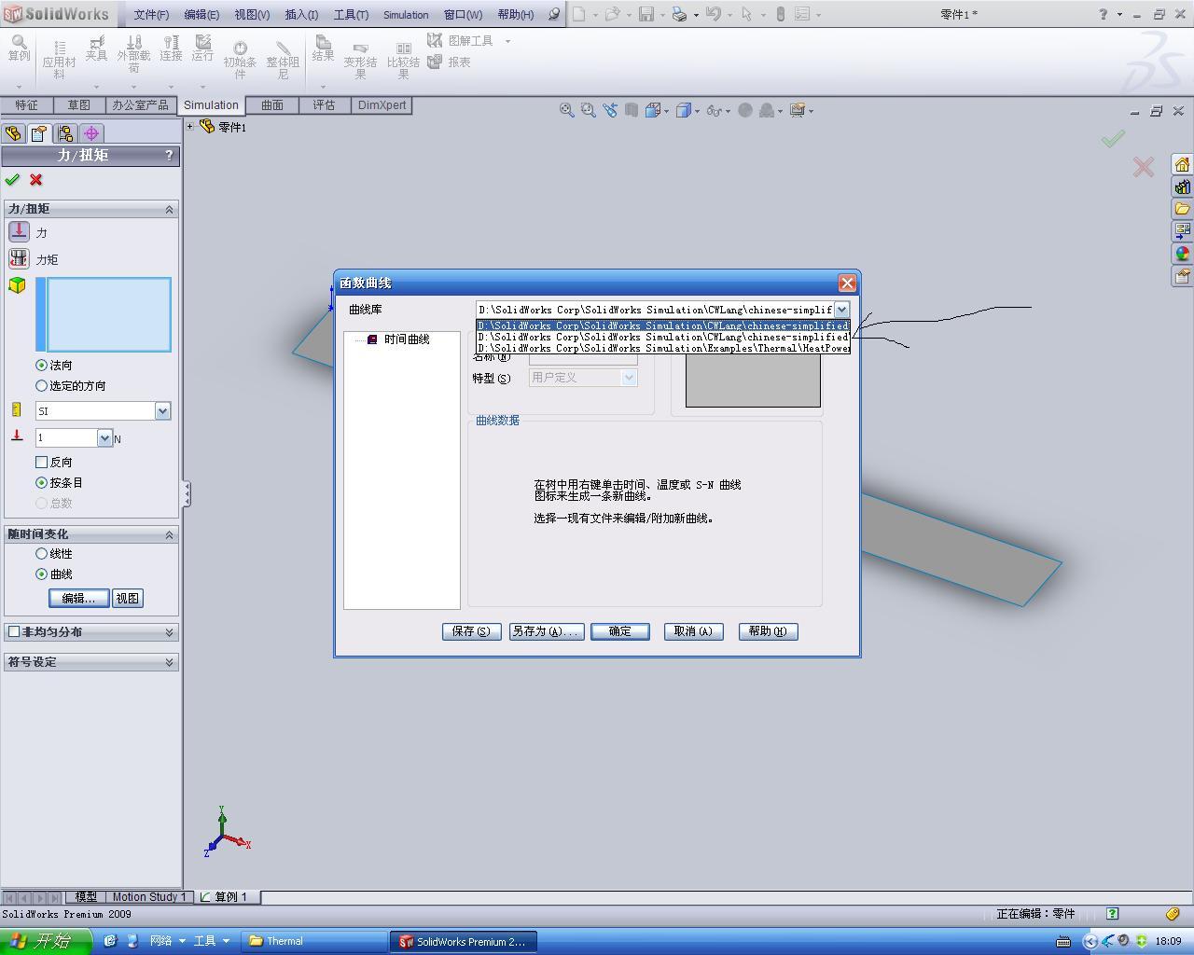Open the 编辑(E) menu
Viewport: 1194px width, 955px height.
click(201, 14)
